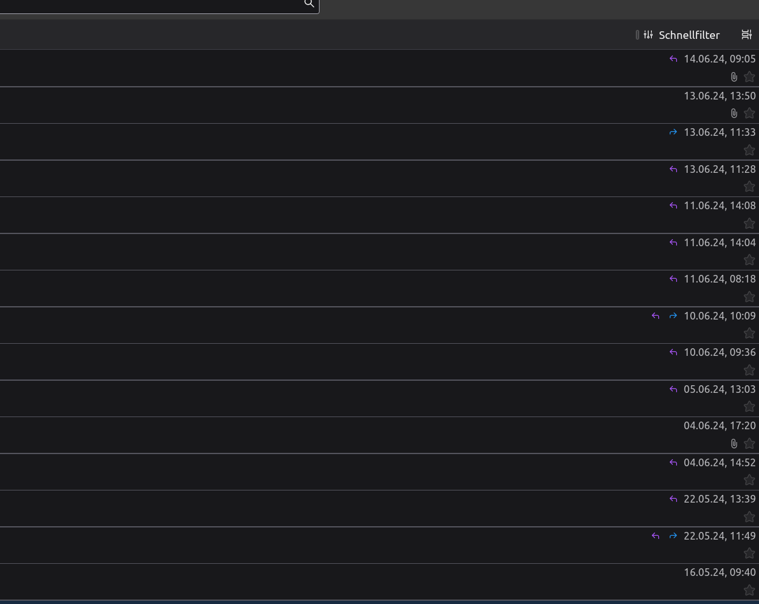Click forwarded arrow on 13.06.24, 11:33 message
759x604 pixels.
click(673, 132)
